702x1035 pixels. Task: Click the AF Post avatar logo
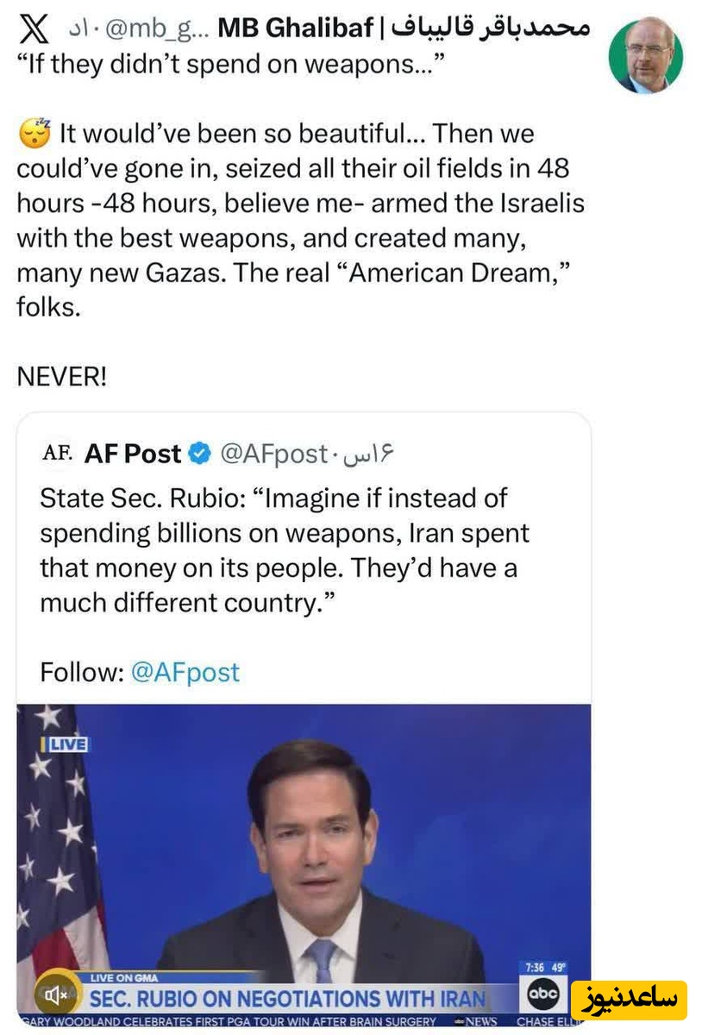coord(58,454)
